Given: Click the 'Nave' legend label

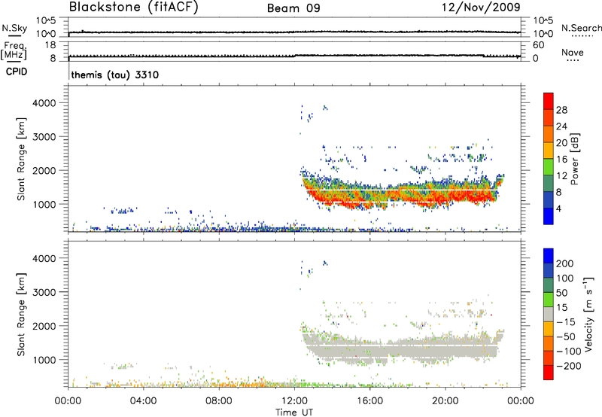Looking at the screenshot, I should point(573,53).
